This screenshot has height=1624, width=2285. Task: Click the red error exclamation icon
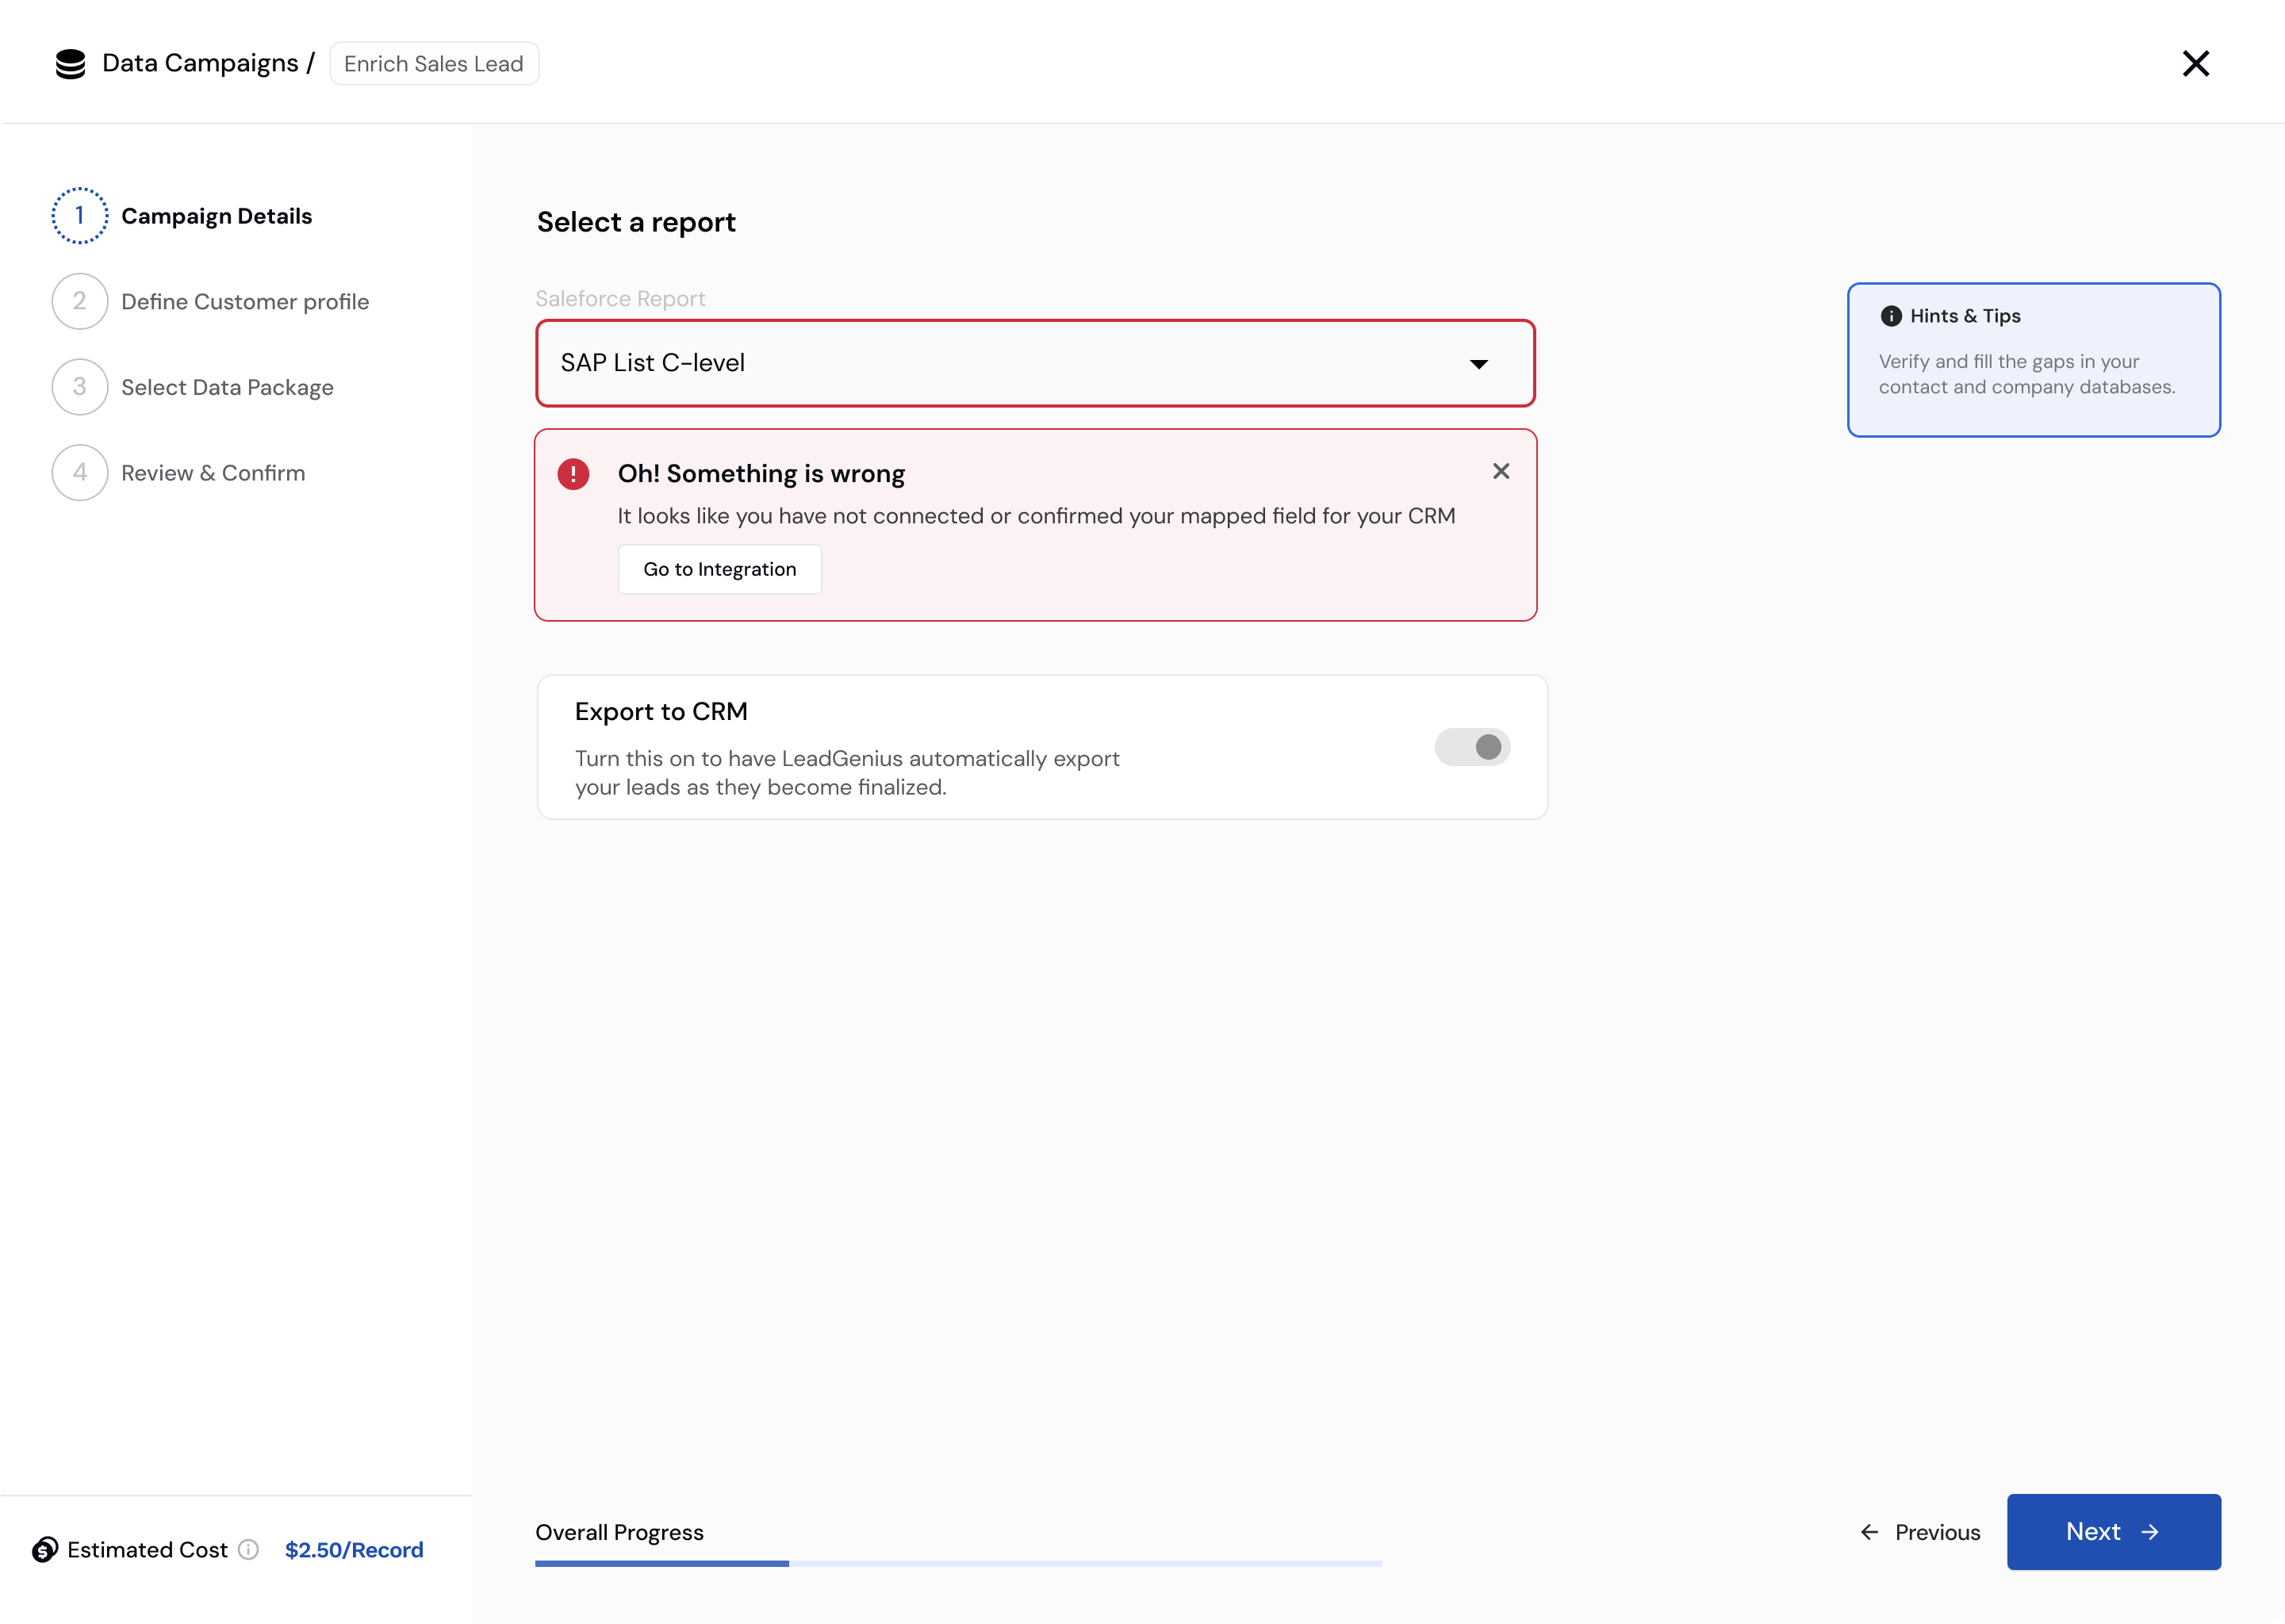(x=573, y=474)
